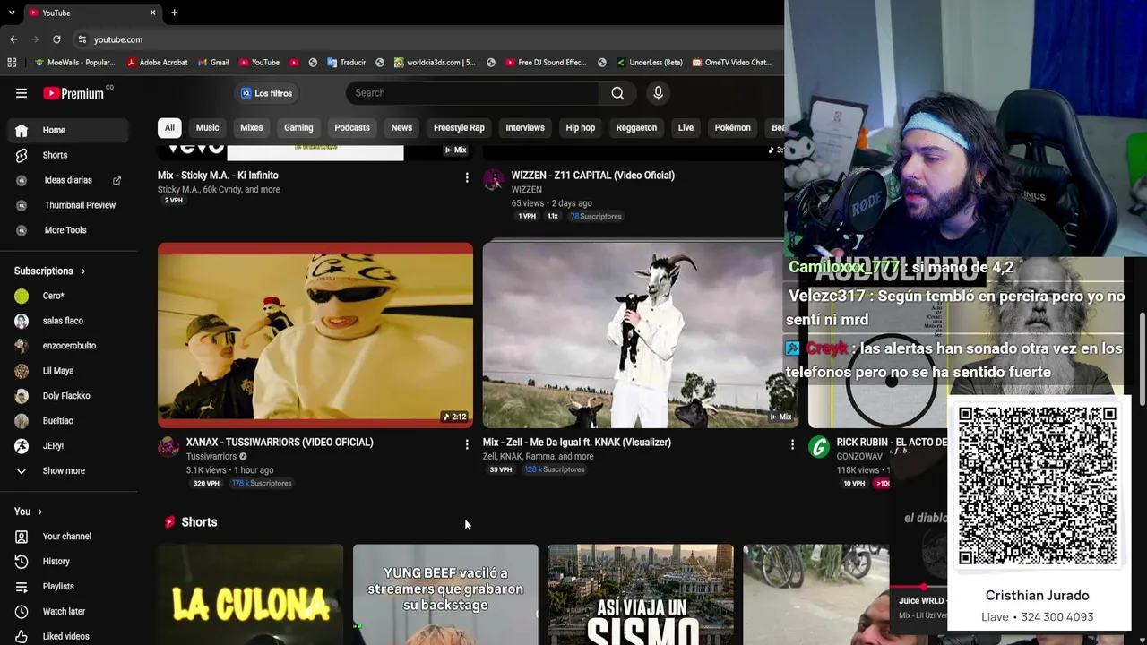Open WIZZEN channel avatar

tap(494, 179)
